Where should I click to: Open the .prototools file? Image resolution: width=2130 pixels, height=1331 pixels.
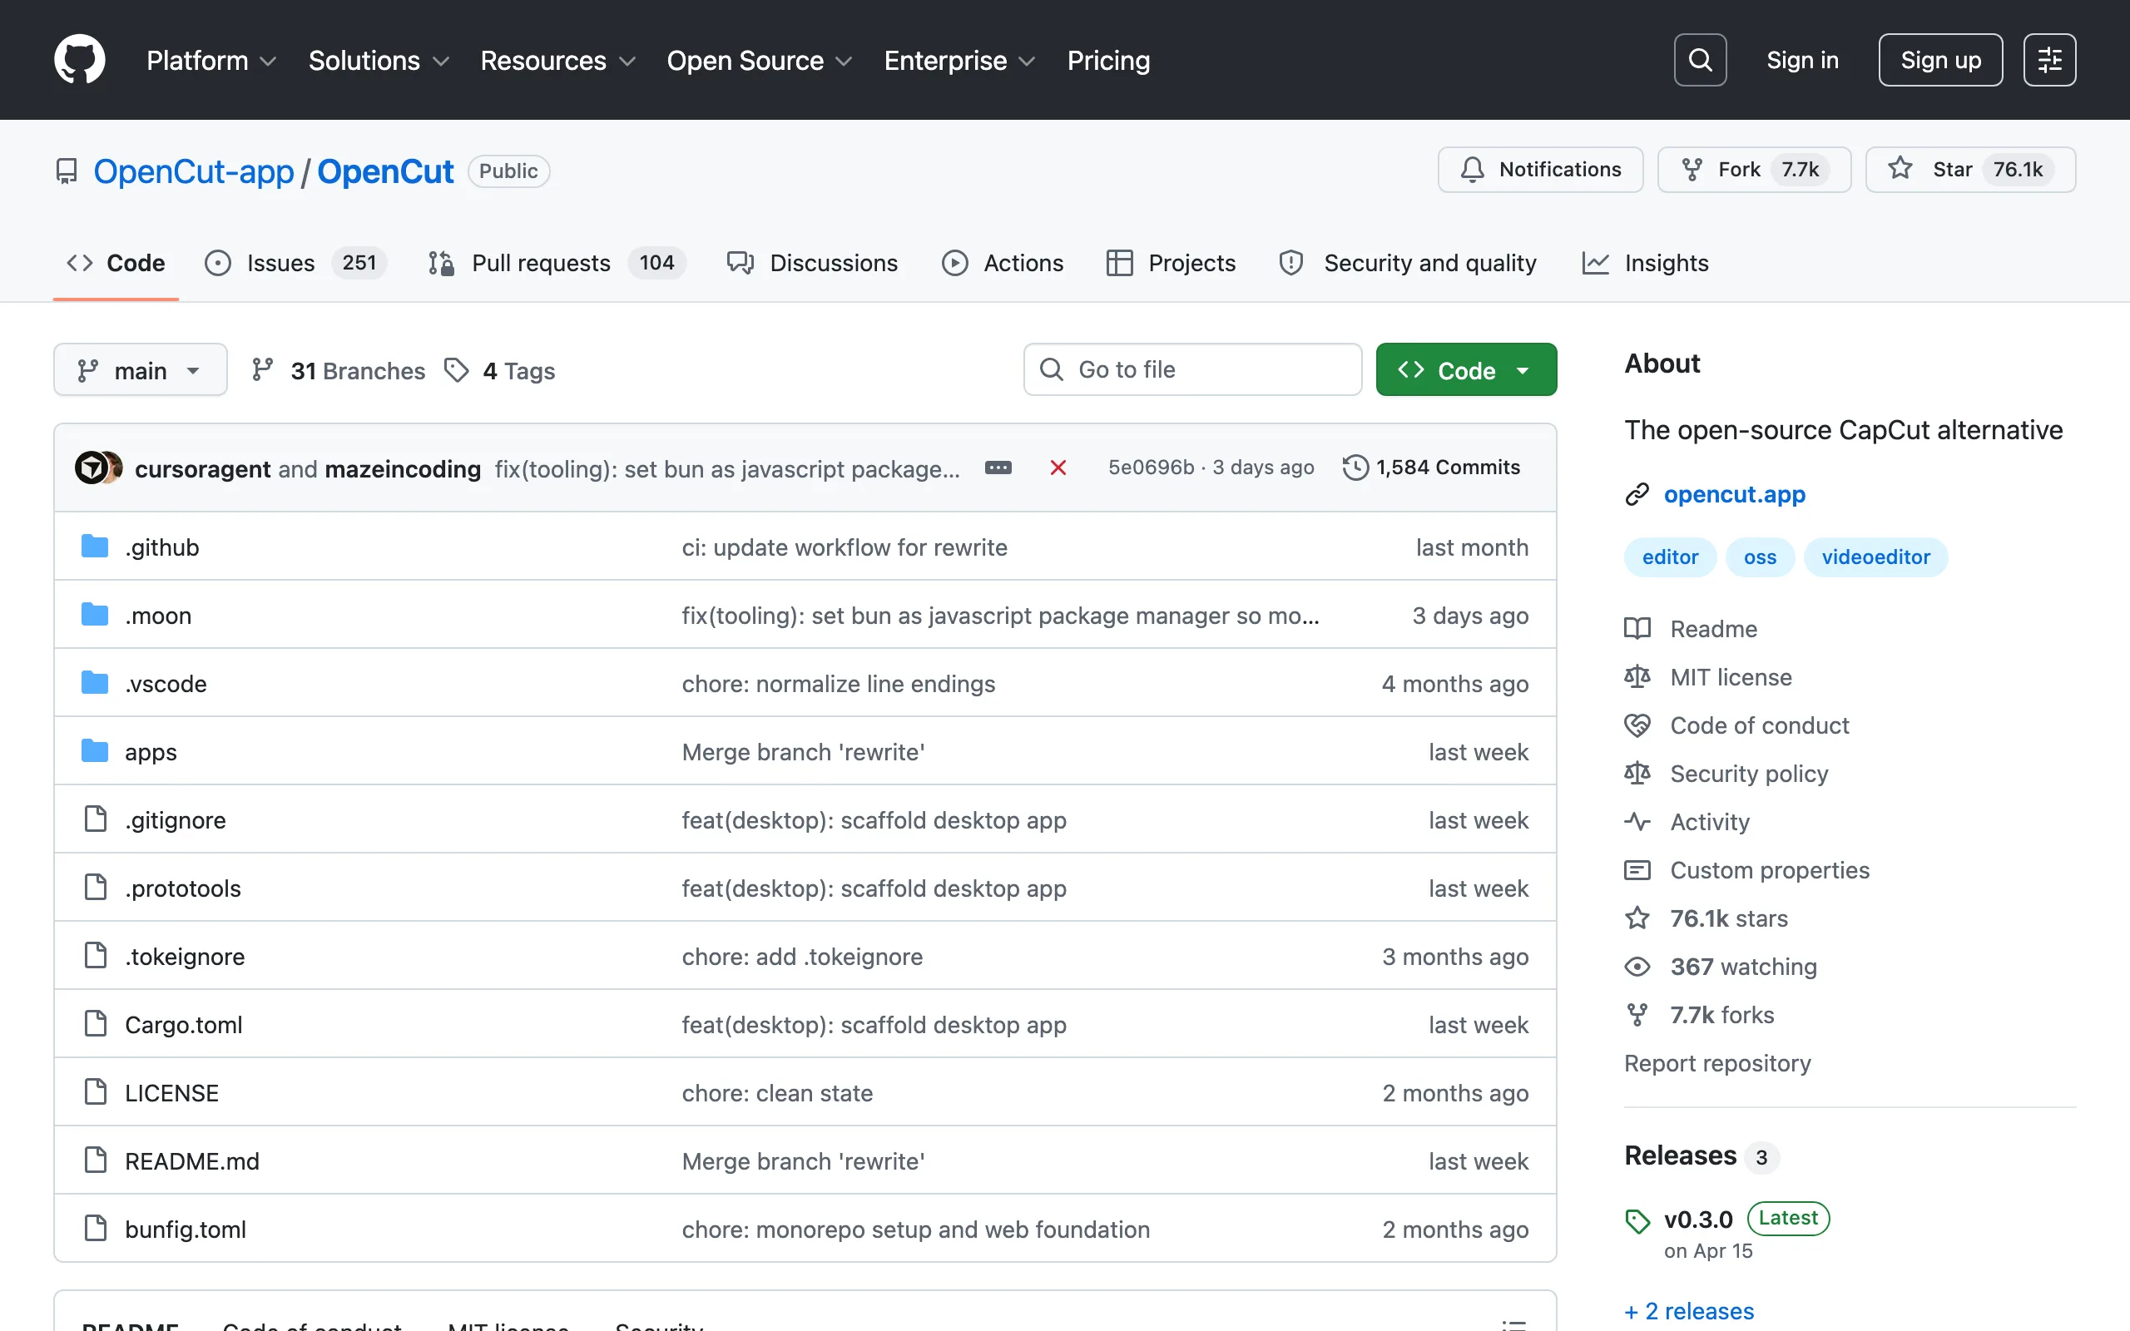click(x=182, y=888)
